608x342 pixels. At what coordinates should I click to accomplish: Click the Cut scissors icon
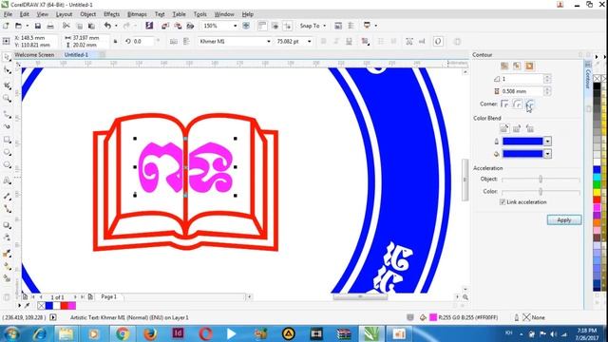pos(66,26)
